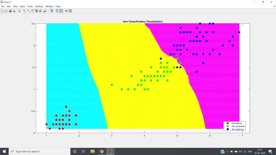Viewport: 276px width, 155px height.
Task: Click the volume speaker tray icon
Action: coord(240,151)
